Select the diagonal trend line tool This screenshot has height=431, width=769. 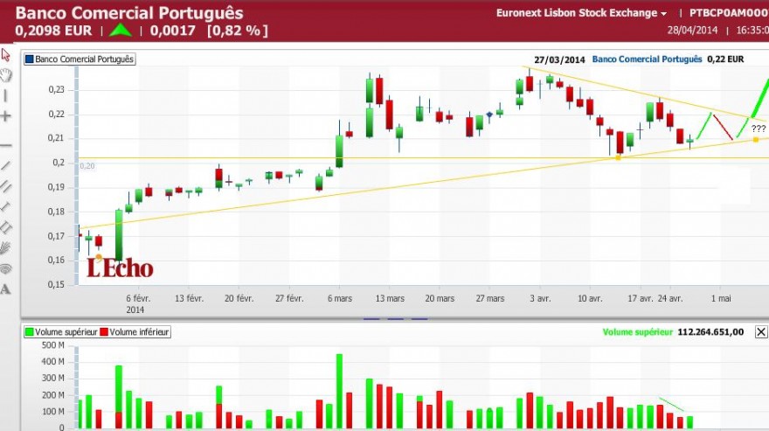tap(5, 165)
